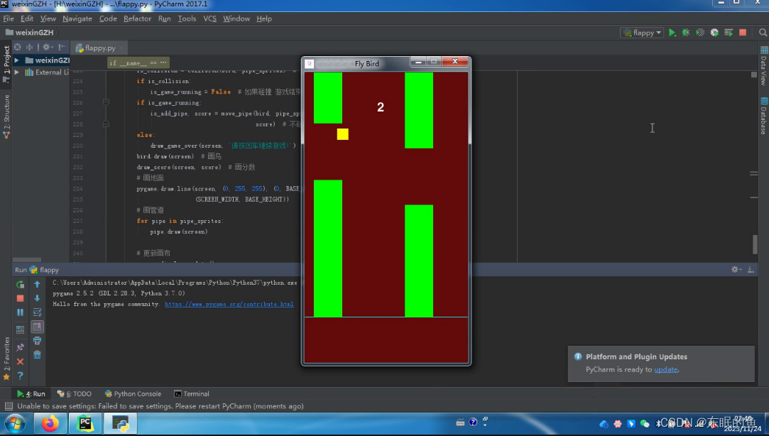Switch to PyCharm taskbar button
The width and height of the screenshot is (769, 436).
(84, 424)
